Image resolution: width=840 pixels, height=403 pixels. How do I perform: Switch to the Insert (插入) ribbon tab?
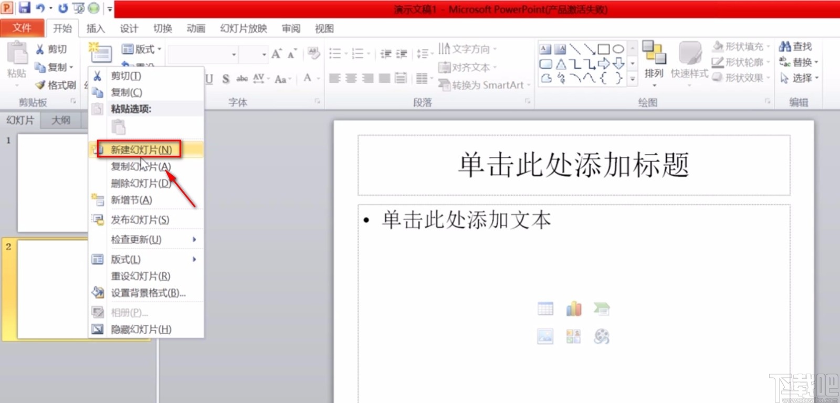(96, 28)
